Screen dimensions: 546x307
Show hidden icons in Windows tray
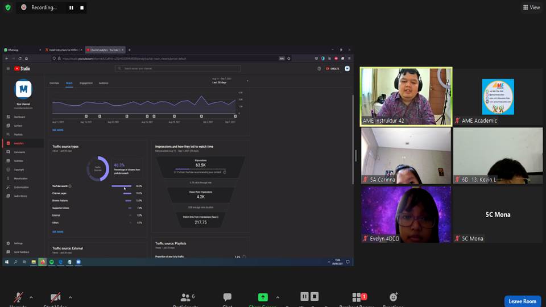point(329,262)
